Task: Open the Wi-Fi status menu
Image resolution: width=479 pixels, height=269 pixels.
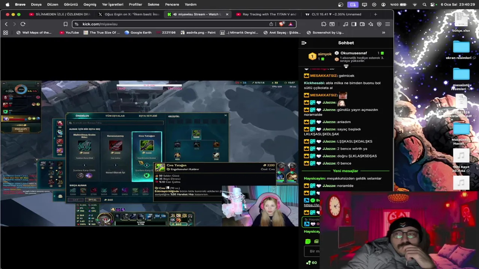Action: coord(415,4)
